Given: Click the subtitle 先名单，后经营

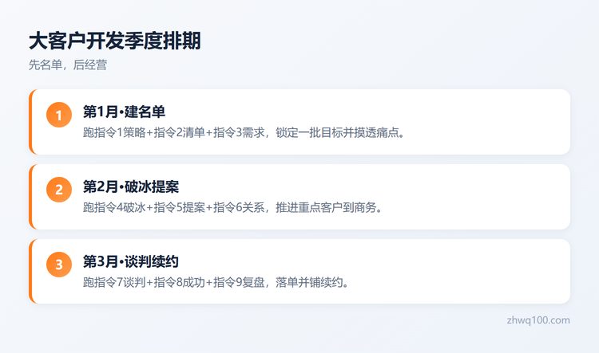Looking at the screenshot, I should (68, 65).
